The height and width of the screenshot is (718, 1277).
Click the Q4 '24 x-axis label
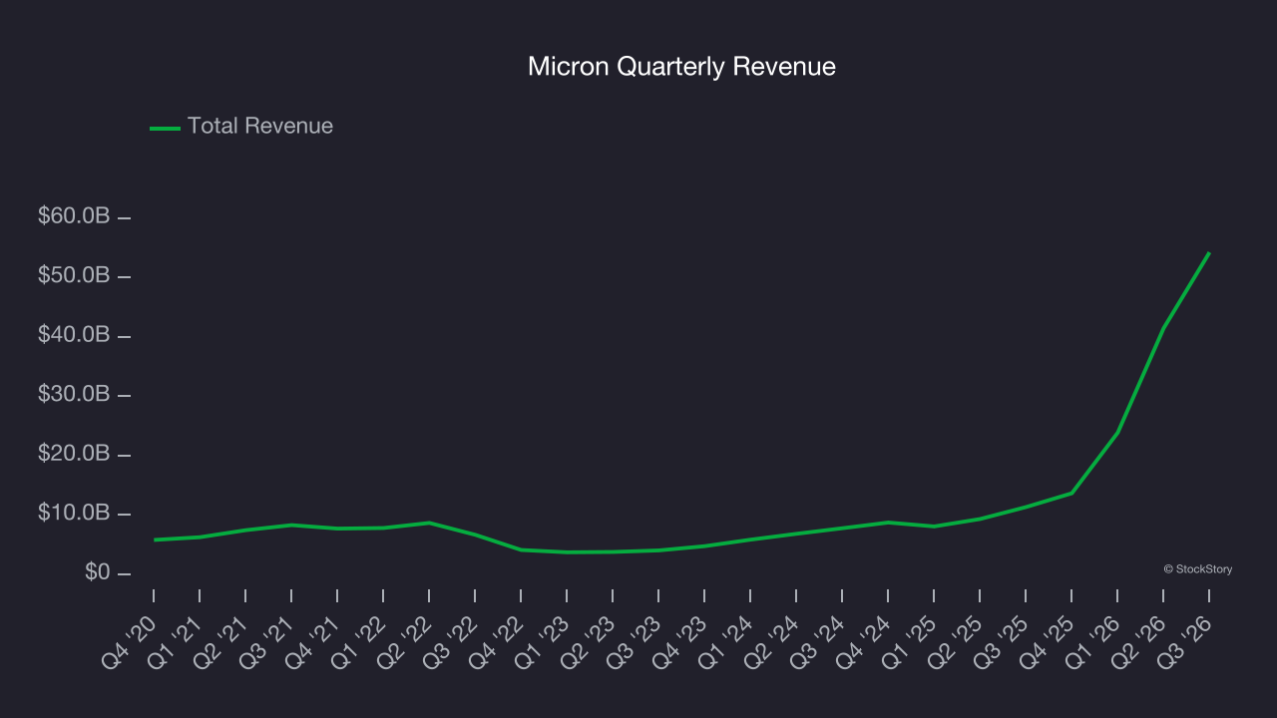click(x=864, y=641)
